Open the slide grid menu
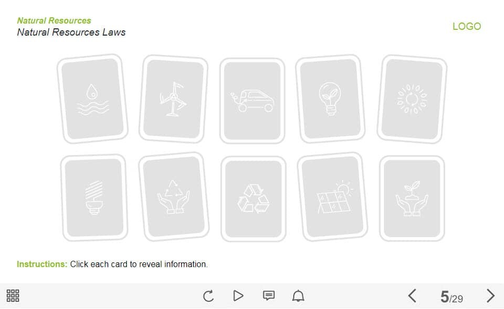Screen dimensions: 504x309 (x=13, y=295)
